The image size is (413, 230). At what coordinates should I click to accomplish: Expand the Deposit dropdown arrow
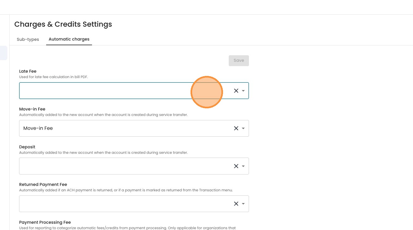pos(243,166)
